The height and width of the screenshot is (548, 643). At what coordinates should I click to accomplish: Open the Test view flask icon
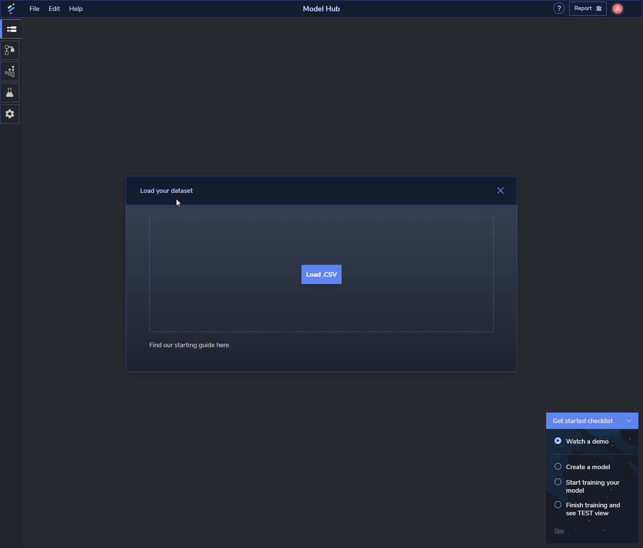click(x=10, y=93)
